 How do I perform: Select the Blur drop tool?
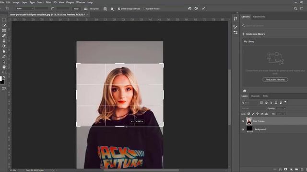[x=4, y=51]
